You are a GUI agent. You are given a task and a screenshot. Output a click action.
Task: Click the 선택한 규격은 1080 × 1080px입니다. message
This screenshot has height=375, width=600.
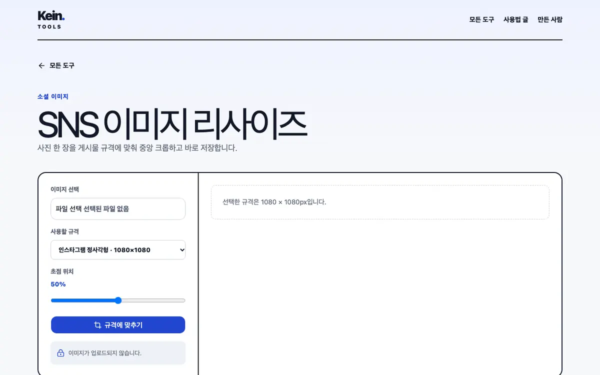[274, 202]
